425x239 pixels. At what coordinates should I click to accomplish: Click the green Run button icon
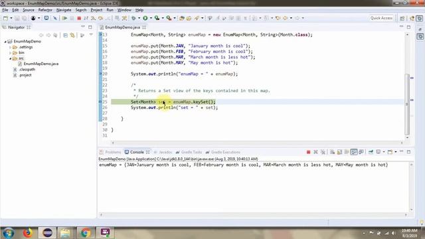tap(145, 18)
